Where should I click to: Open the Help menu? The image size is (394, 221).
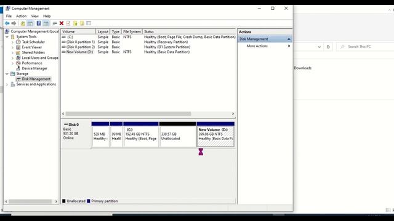47,16
